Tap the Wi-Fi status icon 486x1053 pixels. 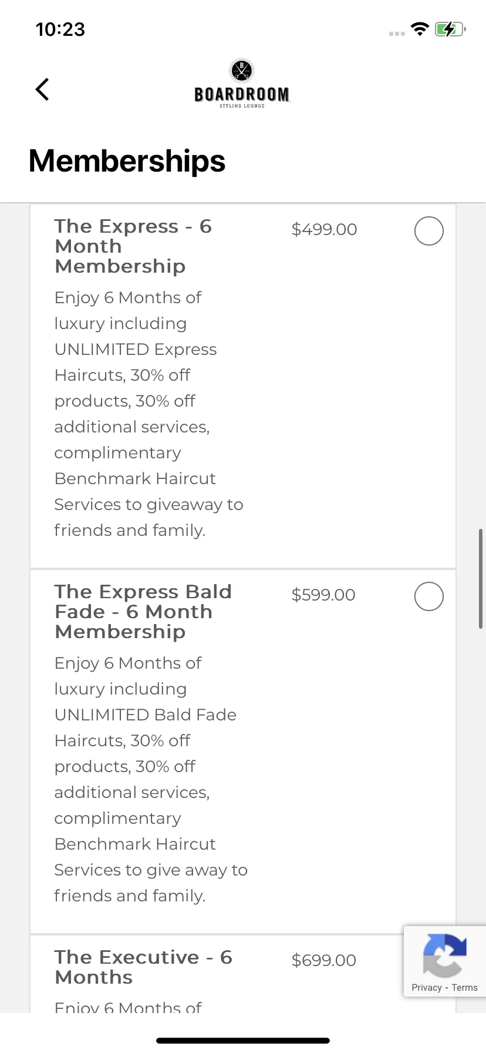pyautogui.click(x=420, y=29)
